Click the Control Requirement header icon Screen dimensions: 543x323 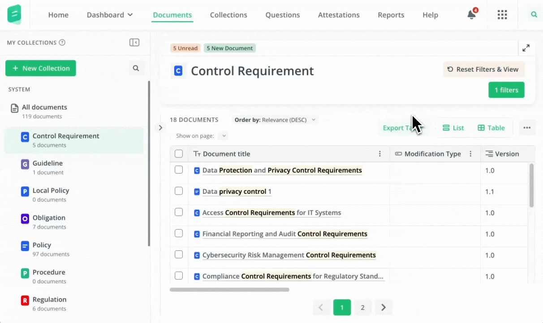point(178,71)
